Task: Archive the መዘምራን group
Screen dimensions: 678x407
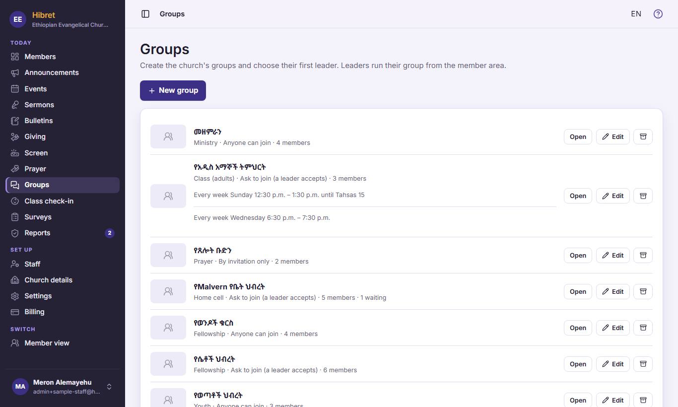Action: tap(643, 136)
